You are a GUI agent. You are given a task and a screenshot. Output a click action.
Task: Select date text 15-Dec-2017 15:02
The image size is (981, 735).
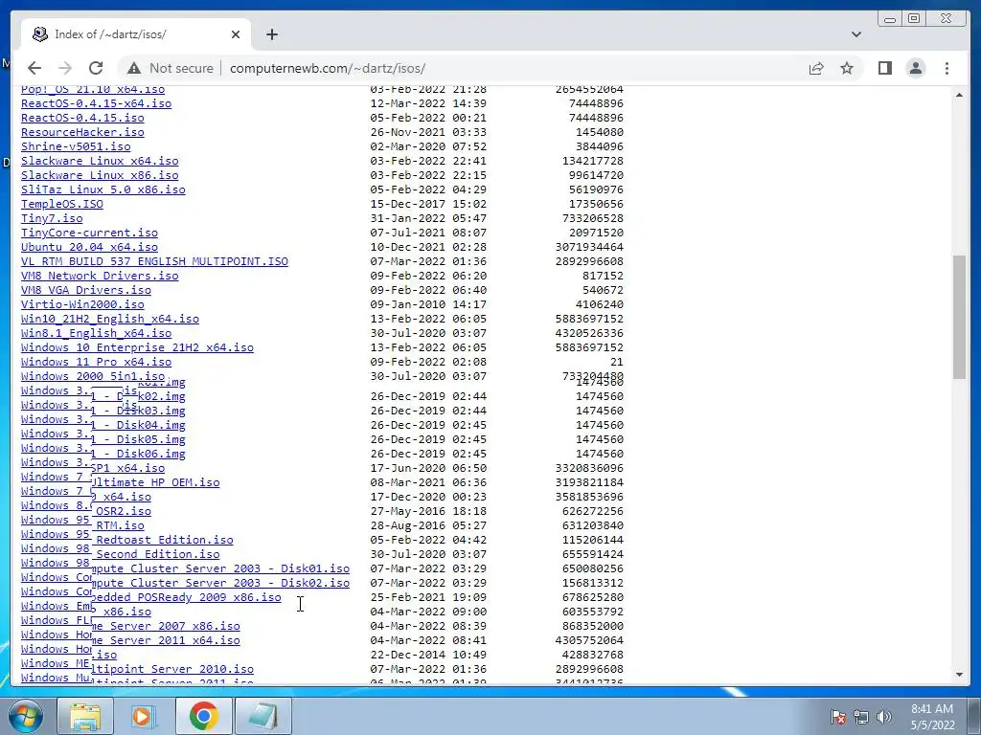428,205
